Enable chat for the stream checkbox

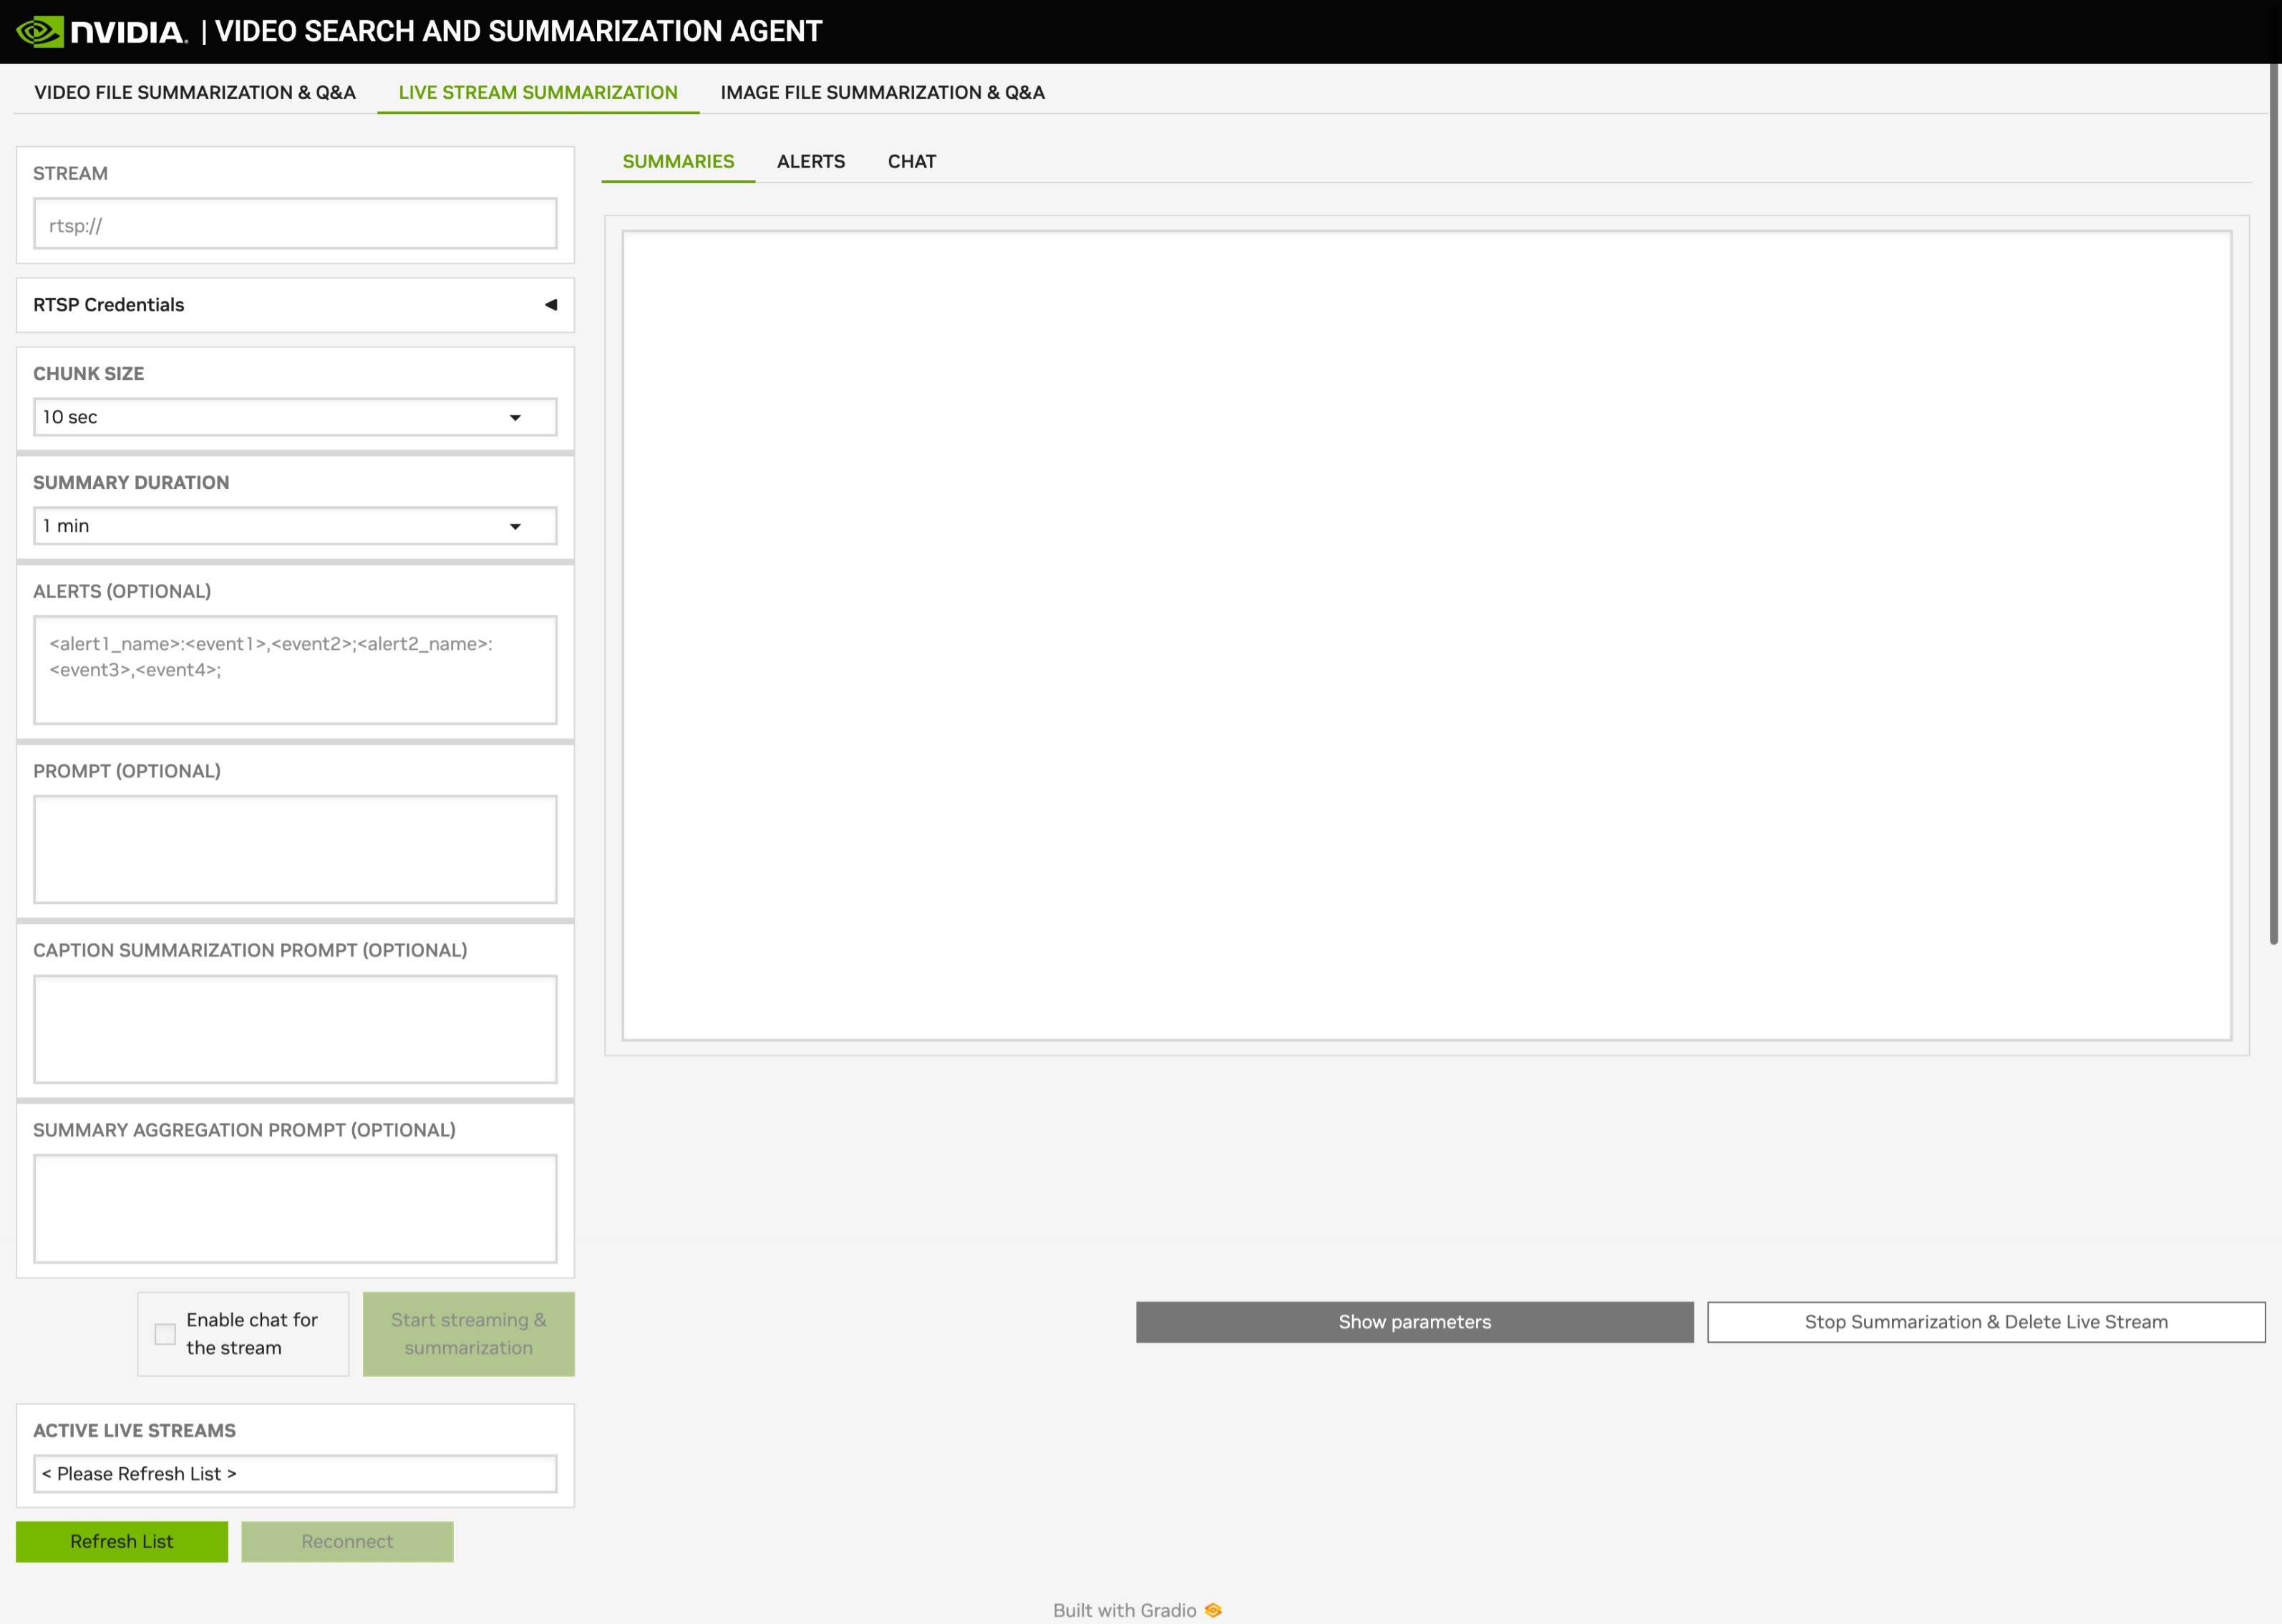(x=165, y=1334)
